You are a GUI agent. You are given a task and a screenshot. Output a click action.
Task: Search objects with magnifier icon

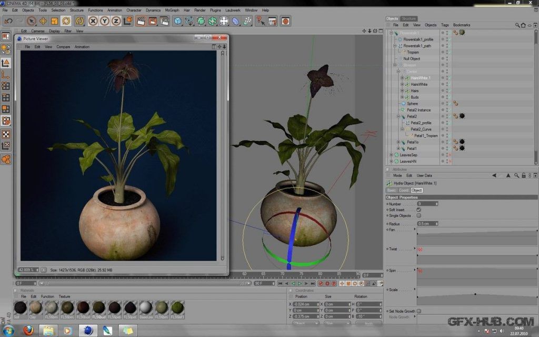coord(517,25)
